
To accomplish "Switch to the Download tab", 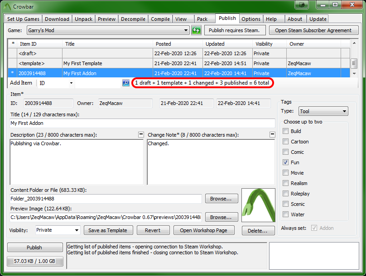I will [x=57, y=19].
